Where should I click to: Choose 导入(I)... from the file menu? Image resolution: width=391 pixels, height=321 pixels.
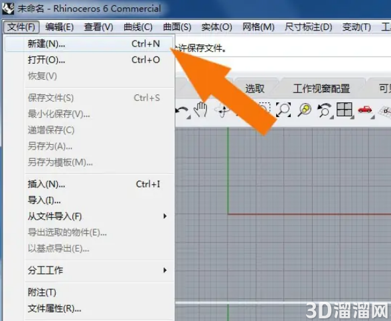click(x=89, y=200)
